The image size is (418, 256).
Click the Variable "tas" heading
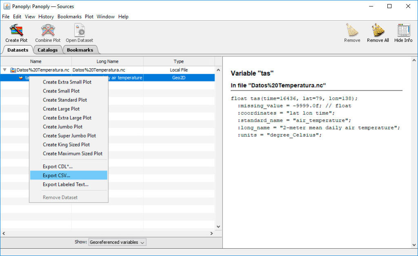pos(252,73)
